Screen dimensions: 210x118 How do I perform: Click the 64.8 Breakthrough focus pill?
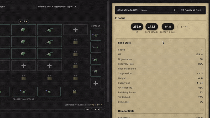(x=168, y=27)
